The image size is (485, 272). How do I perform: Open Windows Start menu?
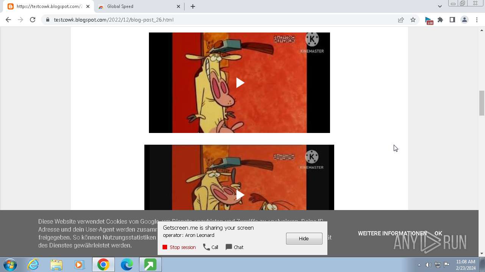click(10, 265)
